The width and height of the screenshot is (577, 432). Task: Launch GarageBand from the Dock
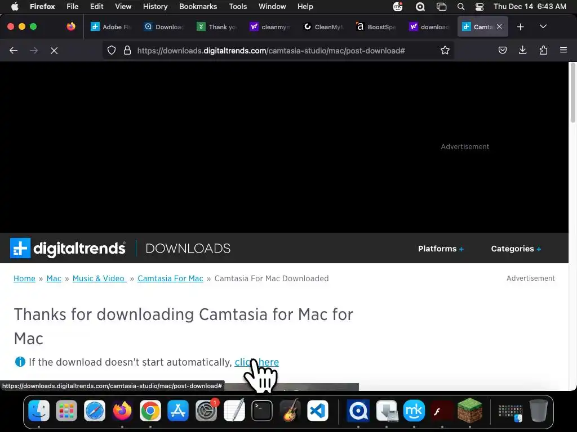[290, 410]
